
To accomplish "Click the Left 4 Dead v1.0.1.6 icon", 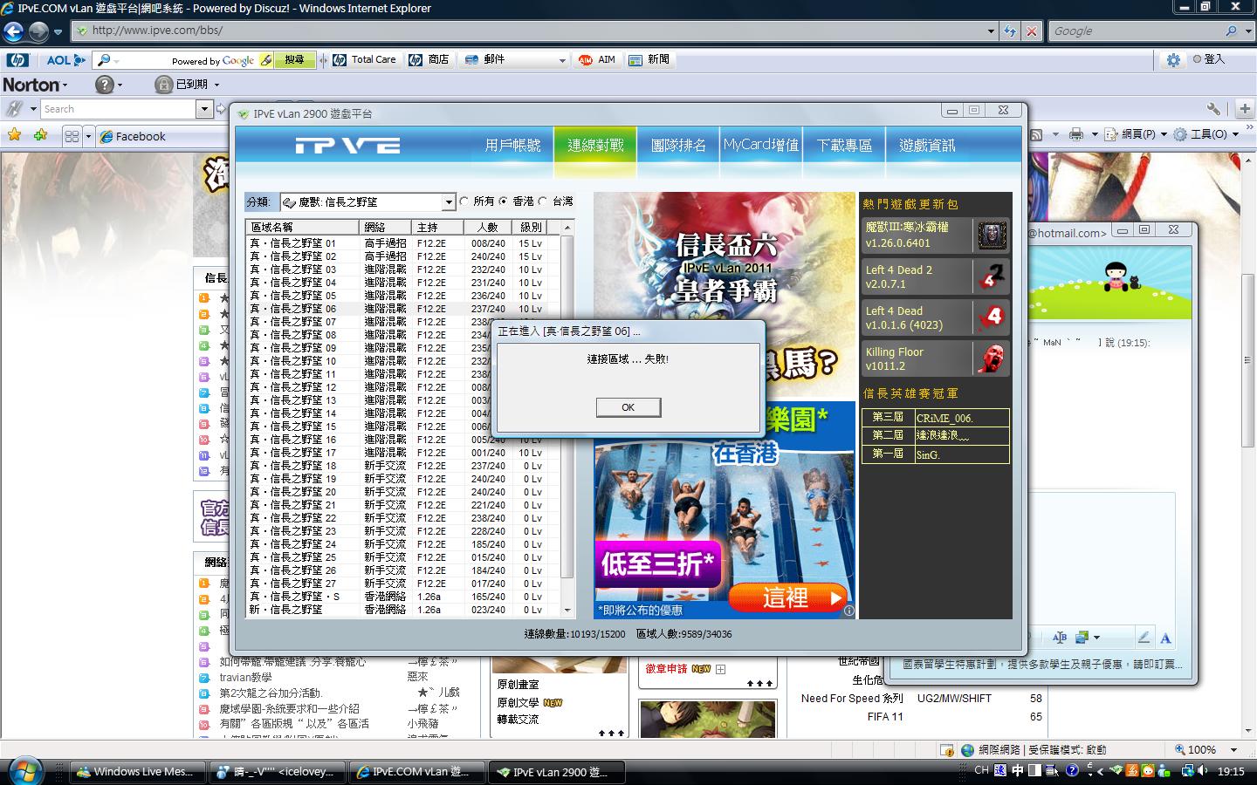I will 991,317.
